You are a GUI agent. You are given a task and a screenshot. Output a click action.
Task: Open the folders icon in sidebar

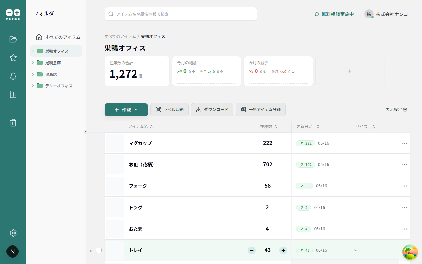pos(13,39)
